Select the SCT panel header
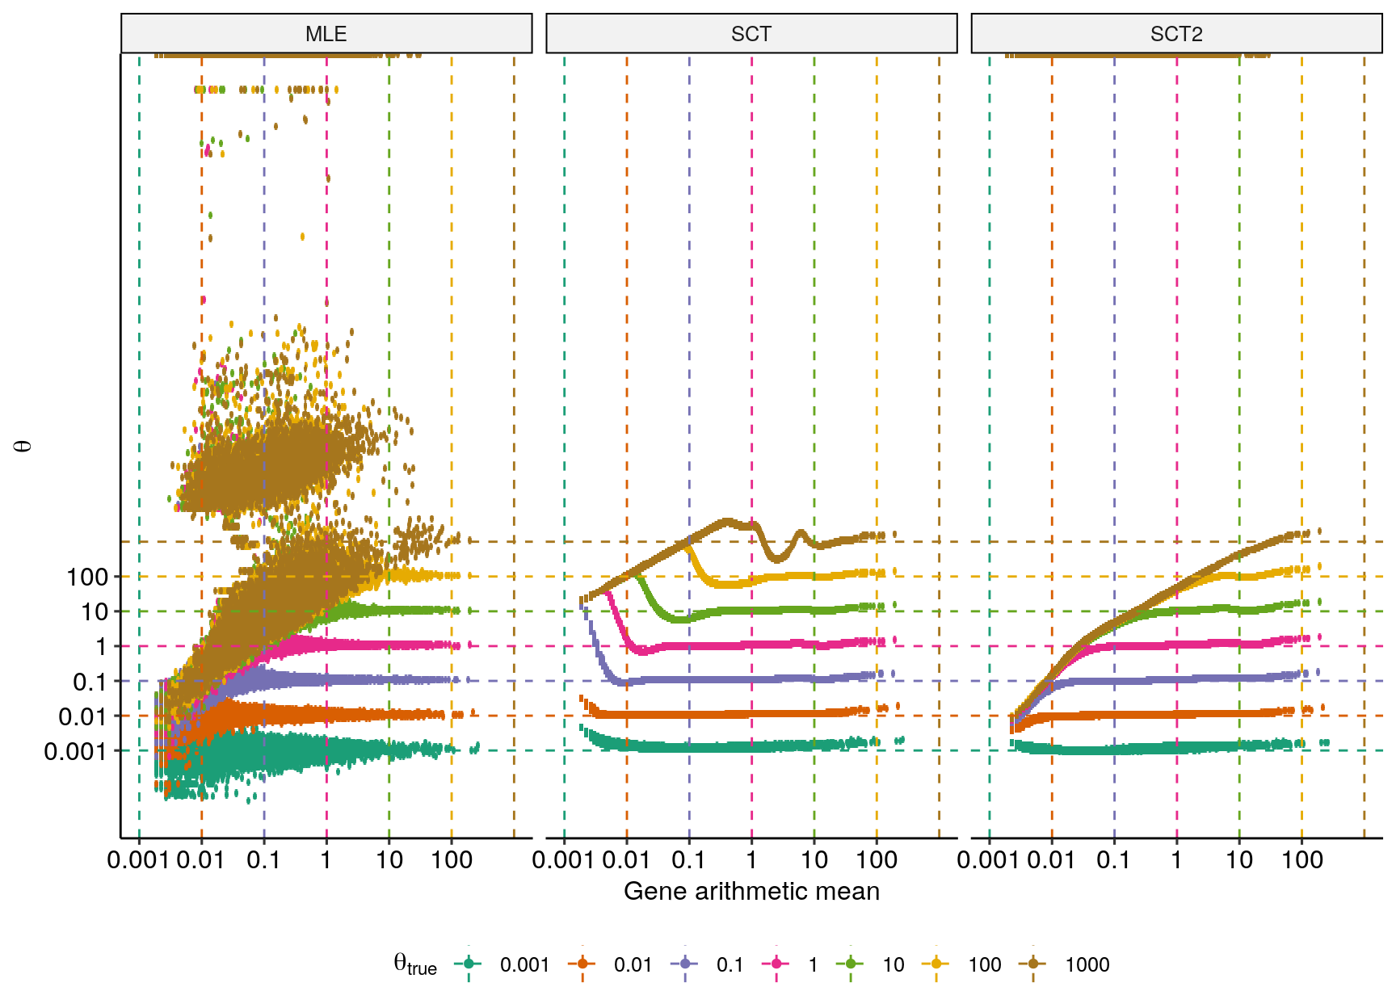The image size is (1396, 1008). 751,34
